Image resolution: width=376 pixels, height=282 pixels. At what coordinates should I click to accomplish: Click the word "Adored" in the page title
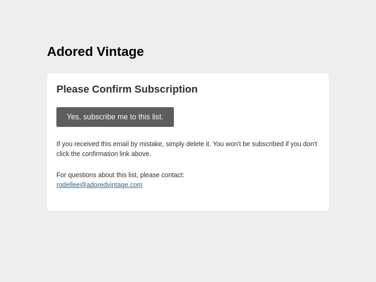(x=70, y=52)
